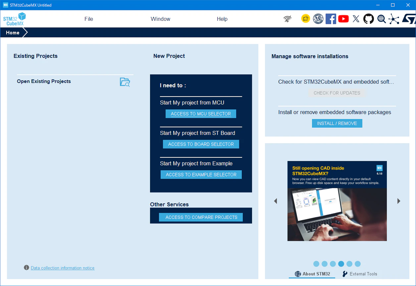
Task: Click the 'Existing Projects' heading
Action: tap(35, 56)
